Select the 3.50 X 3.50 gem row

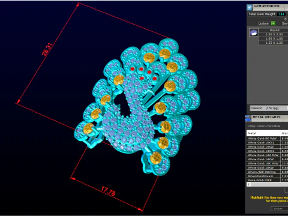pos(274,34)
